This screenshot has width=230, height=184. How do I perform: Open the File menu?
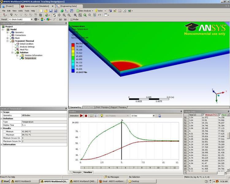coord(4,11)
